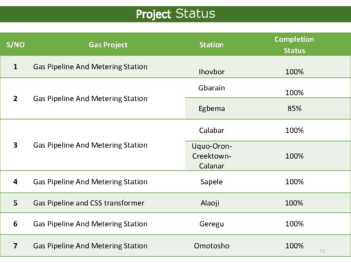Viewport: 351px width, 263px height.
Task: Select the "Omotosho" station cell
Action: [x=211, y=246]
